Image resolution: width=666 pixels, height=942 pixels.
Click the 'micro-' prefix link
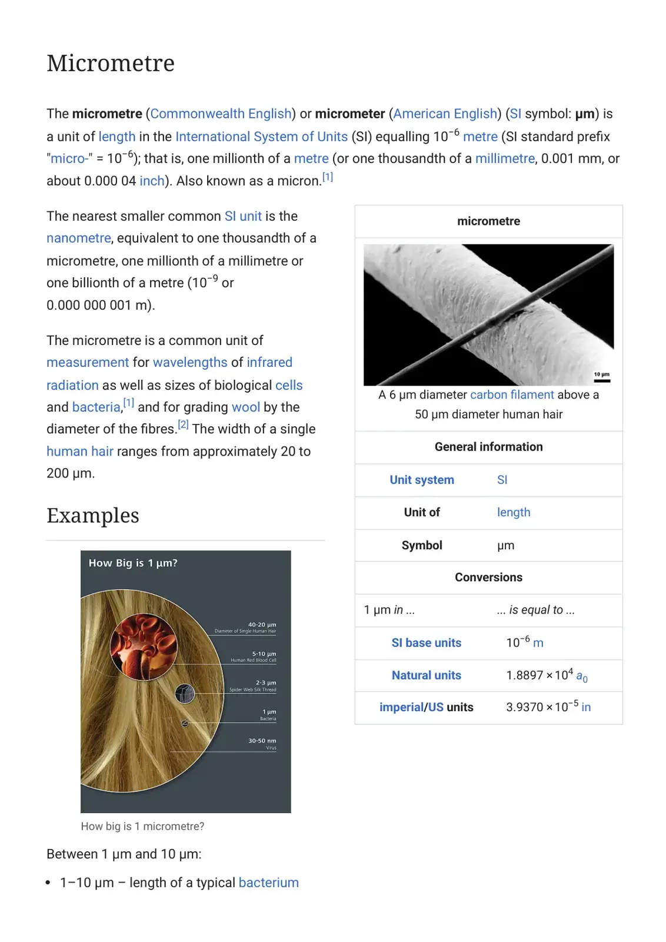pos(69,158)
